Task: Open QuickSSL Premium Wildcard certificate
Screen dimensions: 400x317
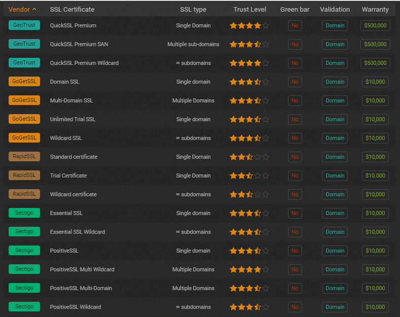Action: coord(85,63)
